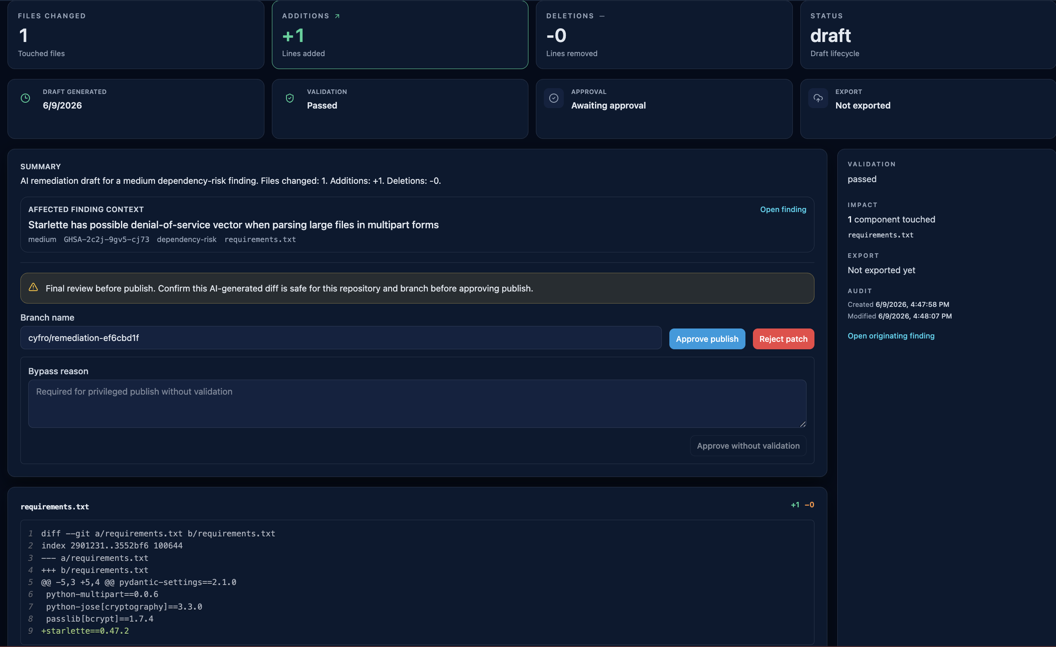Click the GHSA-2c2j-9gv5-cj73 identifier
The width and height of the screenshot is (1056, 647).
(x=106, y=239)
